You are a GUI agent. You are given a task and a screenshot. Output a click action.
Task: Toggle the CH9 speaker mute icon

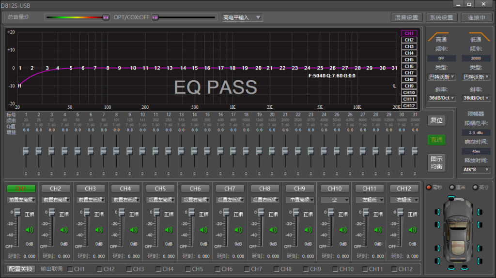click(308, 230)
